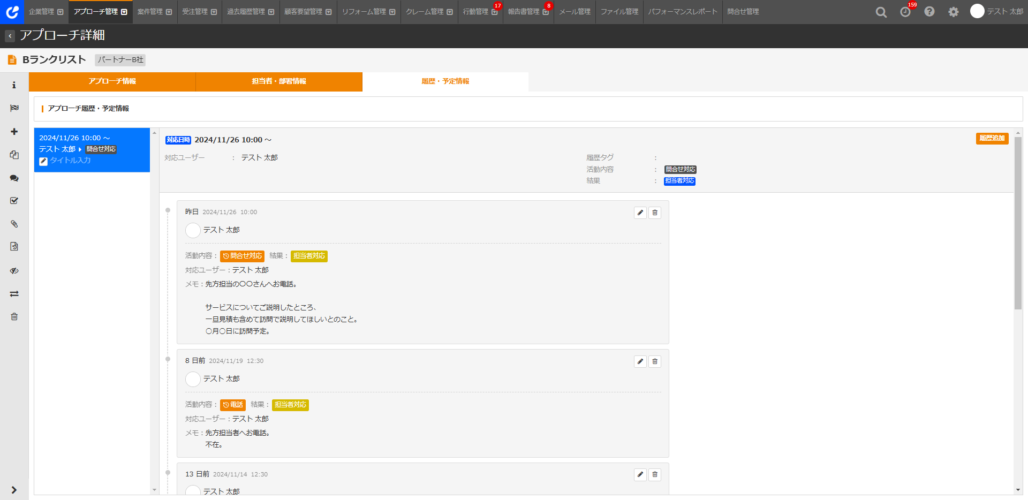Click the orange document icon beside Bランクリスト

click(x=12, y=60)
